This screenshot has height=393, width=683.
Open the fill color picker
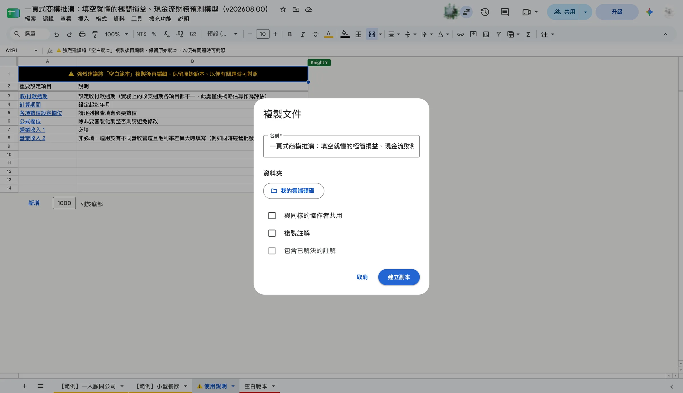(x=345, y=34)
